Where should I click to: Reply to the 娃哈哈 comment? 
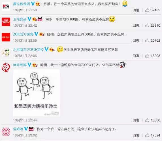136,135
